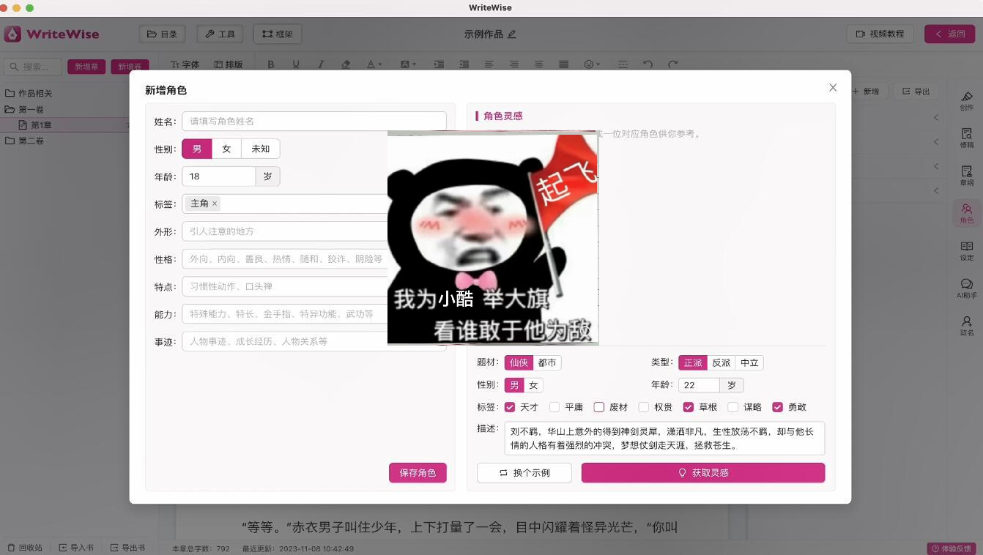Toggle bold formatting in editor toolbar
This screenshot has height=555, width=983.
click(271, 64)
